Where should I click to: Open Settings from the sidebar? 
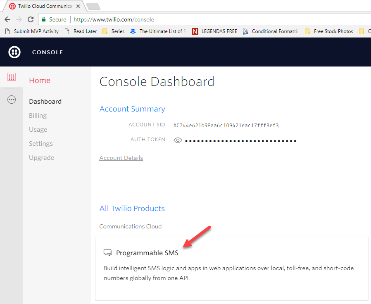pos(41,144)
